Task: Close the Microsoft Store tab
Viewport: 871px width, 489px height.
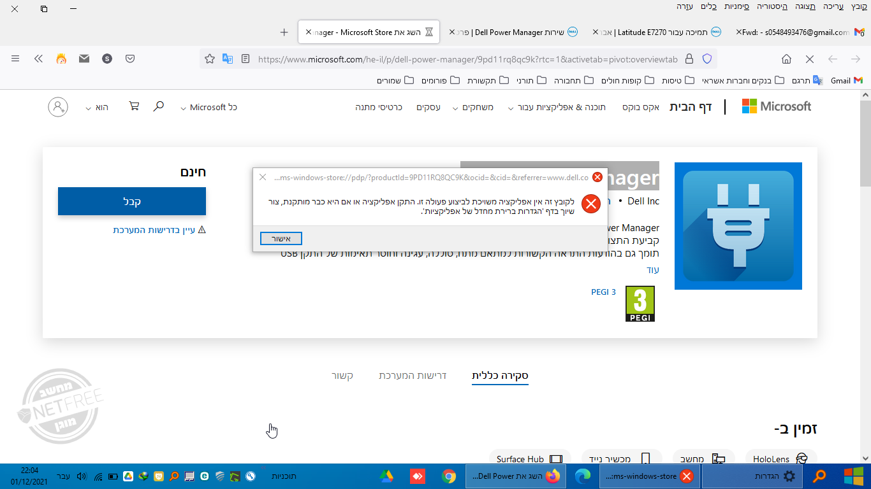Action: pyautogui.click(x=309, y=32)
